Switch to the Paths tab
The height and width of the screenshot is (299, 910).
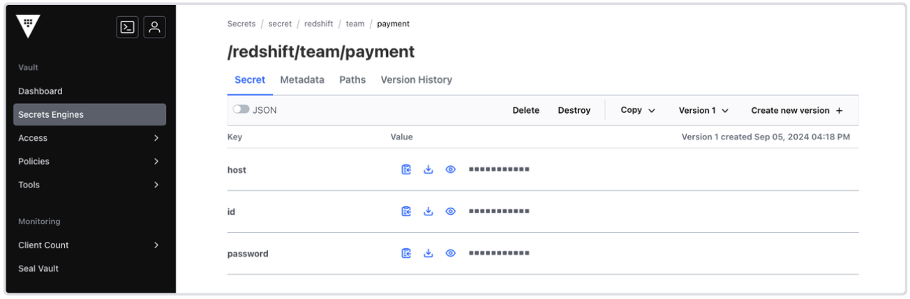click(x=352, y=79)
